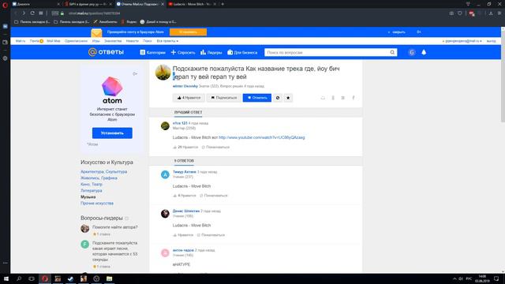
Task: Open Для бизнеса in the header
Action: pyautogui.click(x=242, y=52)
